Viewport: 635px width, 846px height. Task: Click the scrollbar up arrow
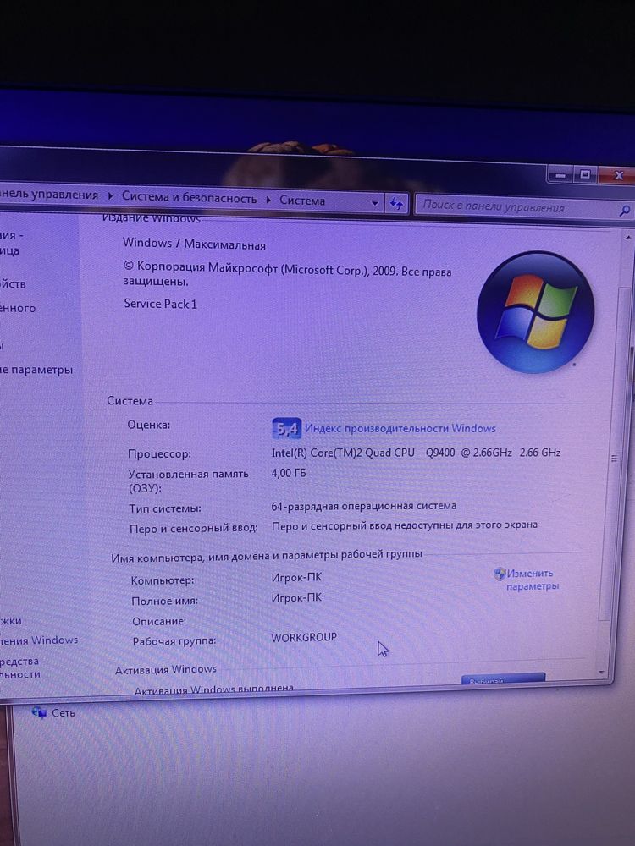pos(627,237)
